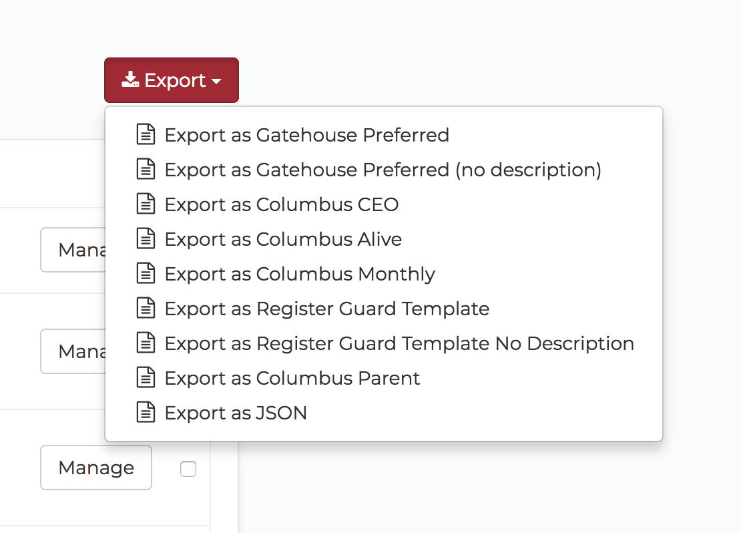Click document icon next to Export as JSON
Viewport: 741px width, 533px height.
146,412
